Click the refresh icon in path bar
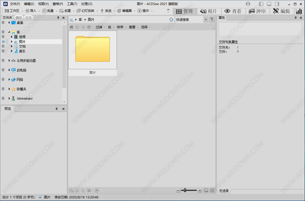 point(171,19)
